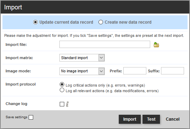Click the Import dialog title bar
190x129 pixels.
point(95,7)
